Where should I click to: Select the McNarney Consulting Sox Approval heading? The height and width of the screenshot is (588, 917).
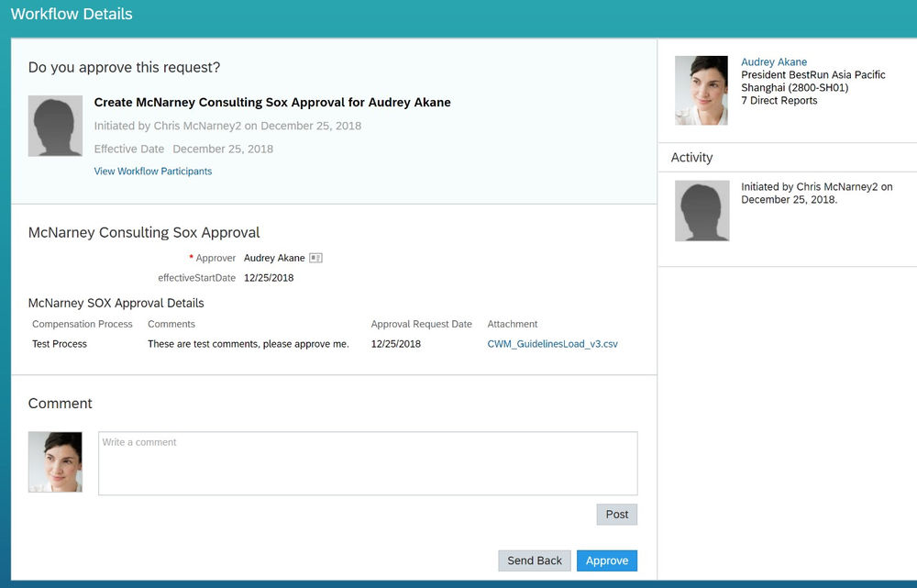click(x=143, y=232)
